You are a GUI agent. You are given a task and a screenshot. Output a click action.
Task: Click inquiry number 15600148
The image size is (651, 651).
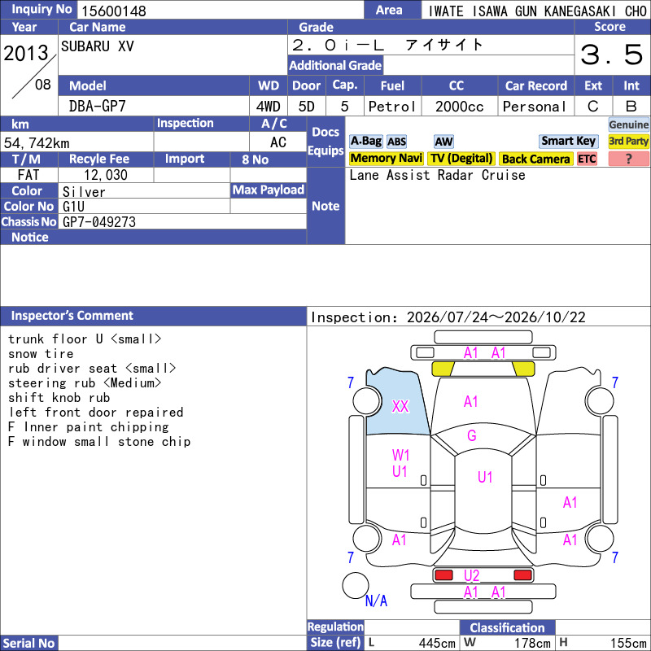click(113, 11)
